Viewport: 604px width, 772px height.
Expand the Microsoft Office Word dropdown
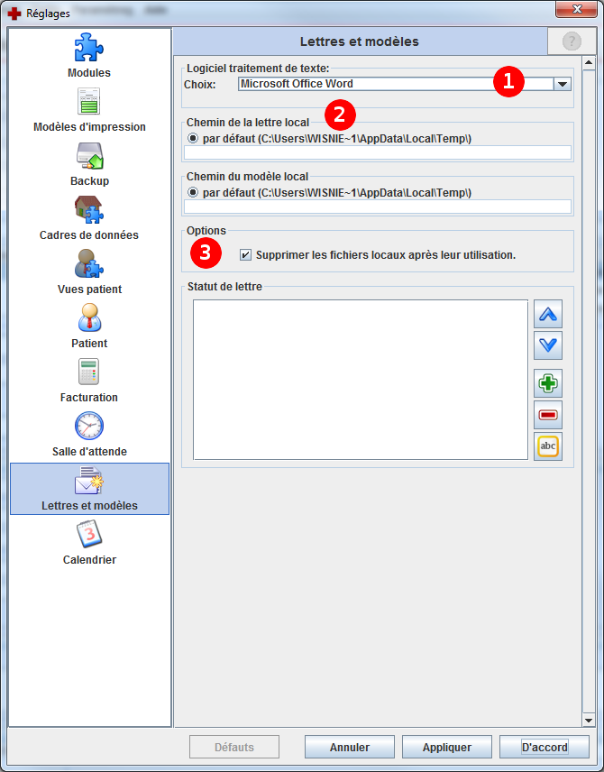tap(562, 84)
